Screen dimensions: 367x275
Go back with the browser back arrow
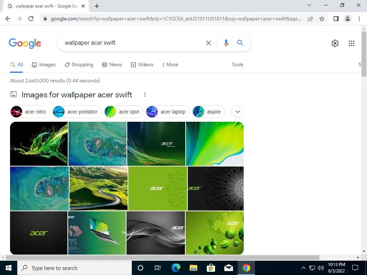click(8, 19)
